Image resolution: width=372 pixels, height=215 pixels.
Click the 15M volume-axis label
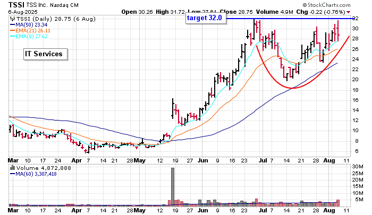click(358, 186)
